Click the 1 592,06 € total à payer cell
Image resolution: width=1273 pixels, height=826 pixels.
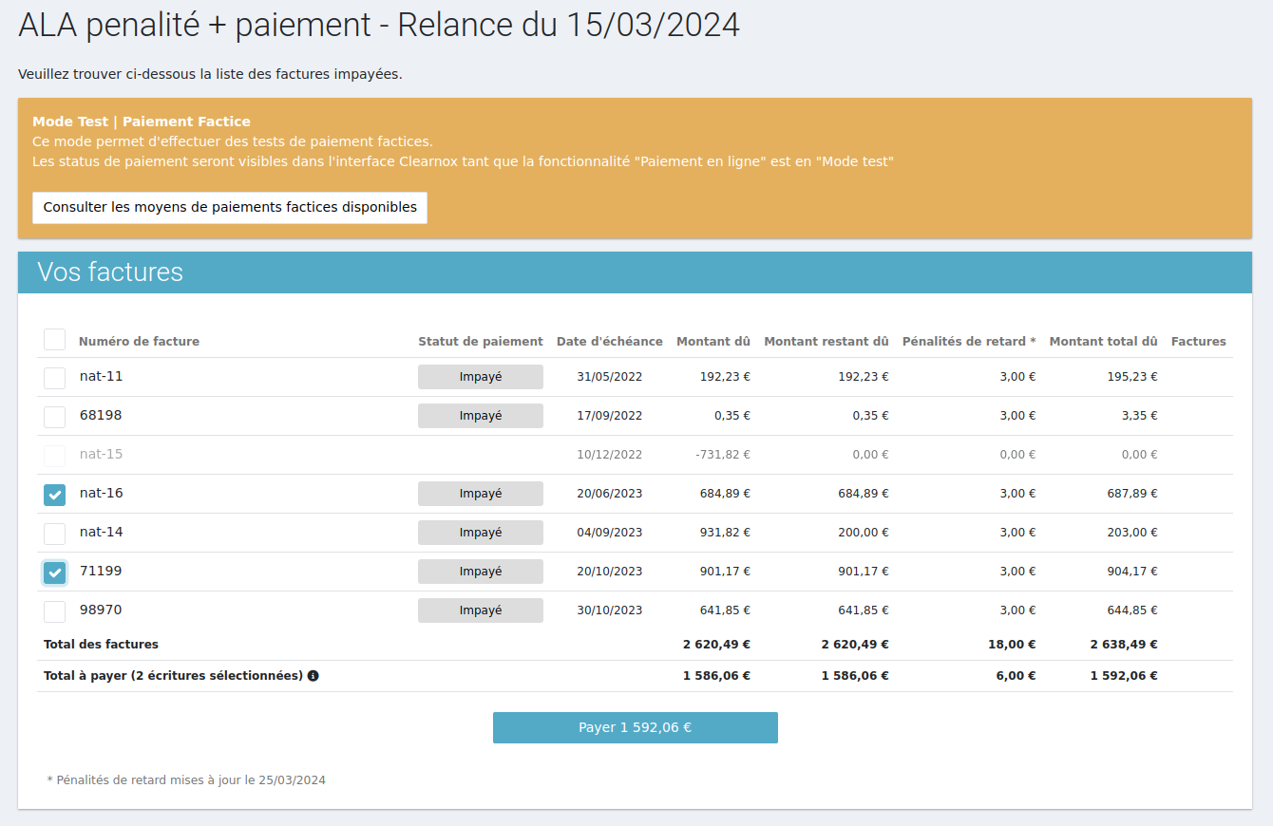click(1124, 676)
